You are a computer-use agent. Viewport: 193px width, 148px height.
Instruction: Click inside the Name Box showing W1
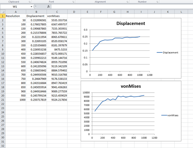tap(15, 7)
